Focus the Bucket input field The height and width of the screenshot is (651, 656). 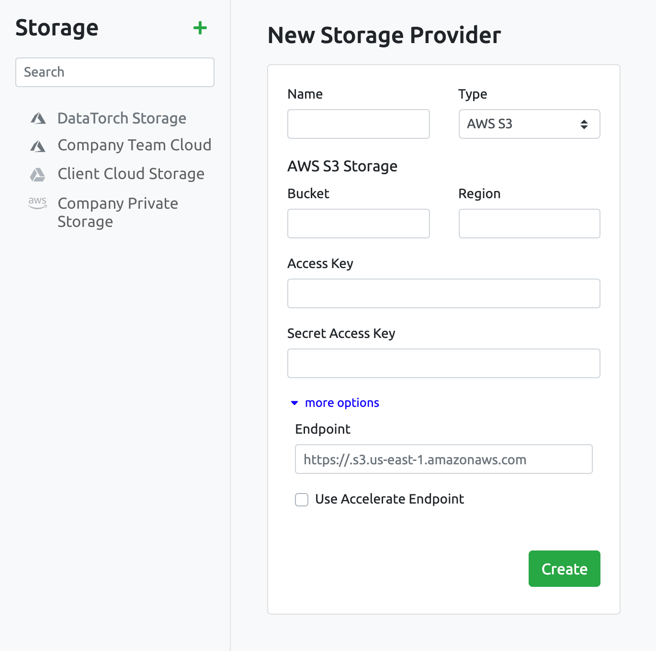(358, 224)
